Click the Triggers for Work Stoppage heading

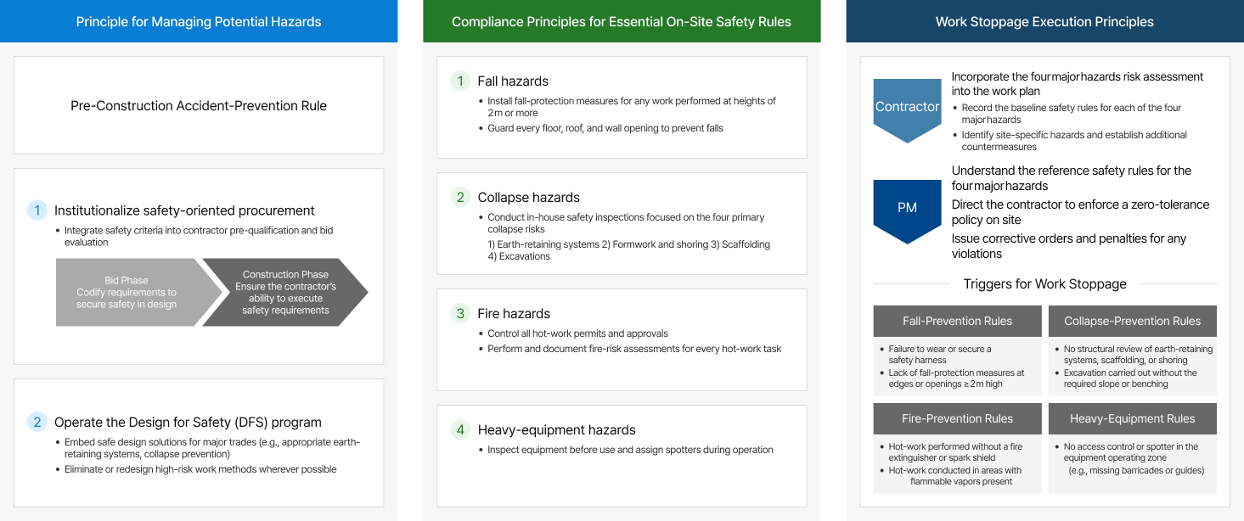pyautogui.click(x=1044, y=284)
